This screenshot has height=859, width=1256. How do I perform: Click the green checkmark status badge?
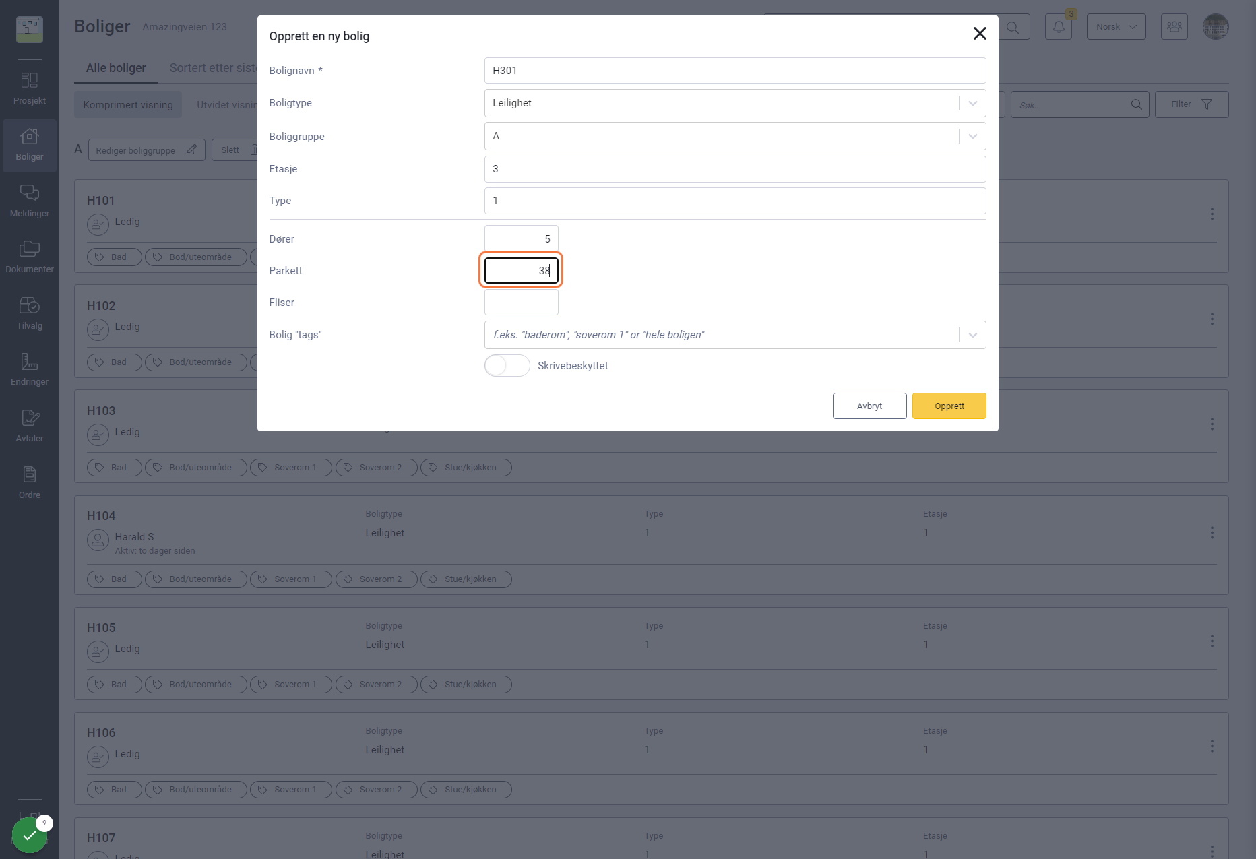click(30, 835)
